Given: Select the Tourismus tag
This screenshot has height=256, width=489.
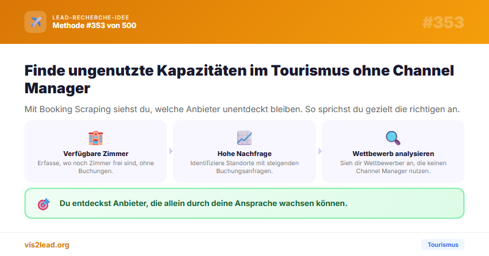Looking at the screenshot, I should [443, 245].
